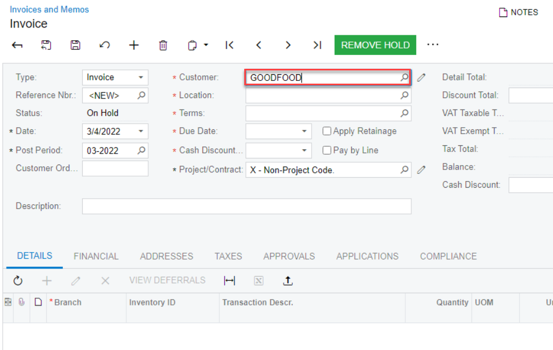Go back via Invoices and Memos breadcrumb

click(49, 9)
